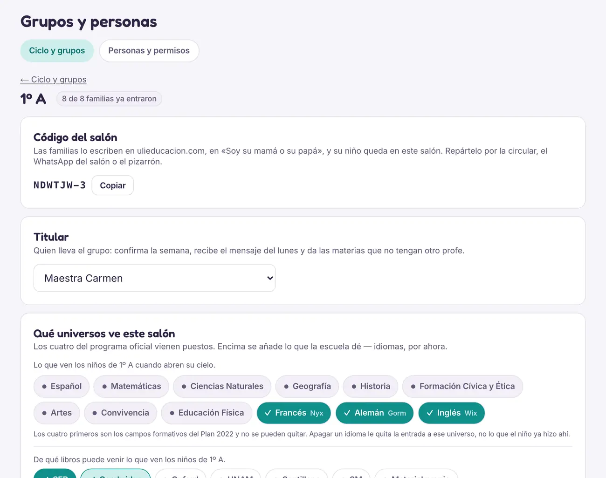
Task: Toggle the Ciencias Naturales chip
Action: [x=222, y=386]
